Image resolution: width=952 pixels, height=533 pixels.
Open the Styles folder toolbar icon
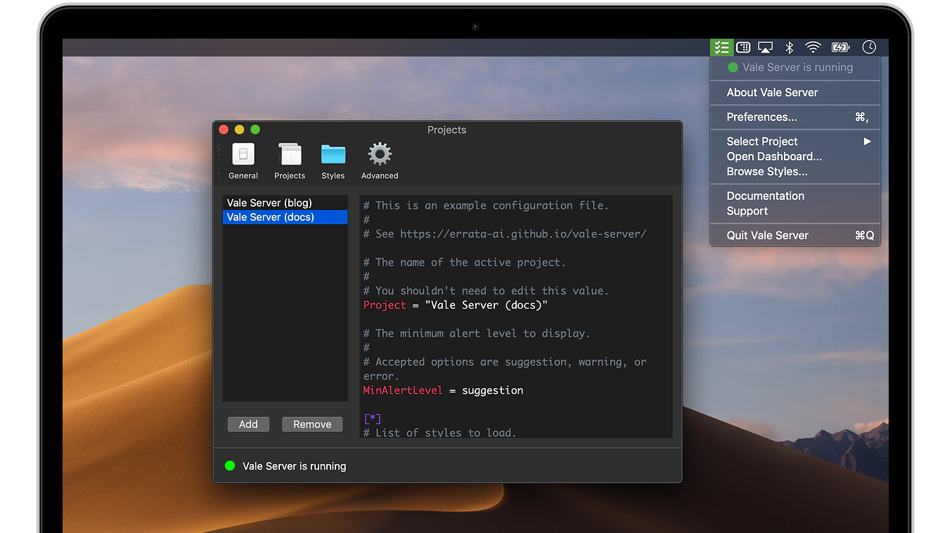tap(333, 161)
